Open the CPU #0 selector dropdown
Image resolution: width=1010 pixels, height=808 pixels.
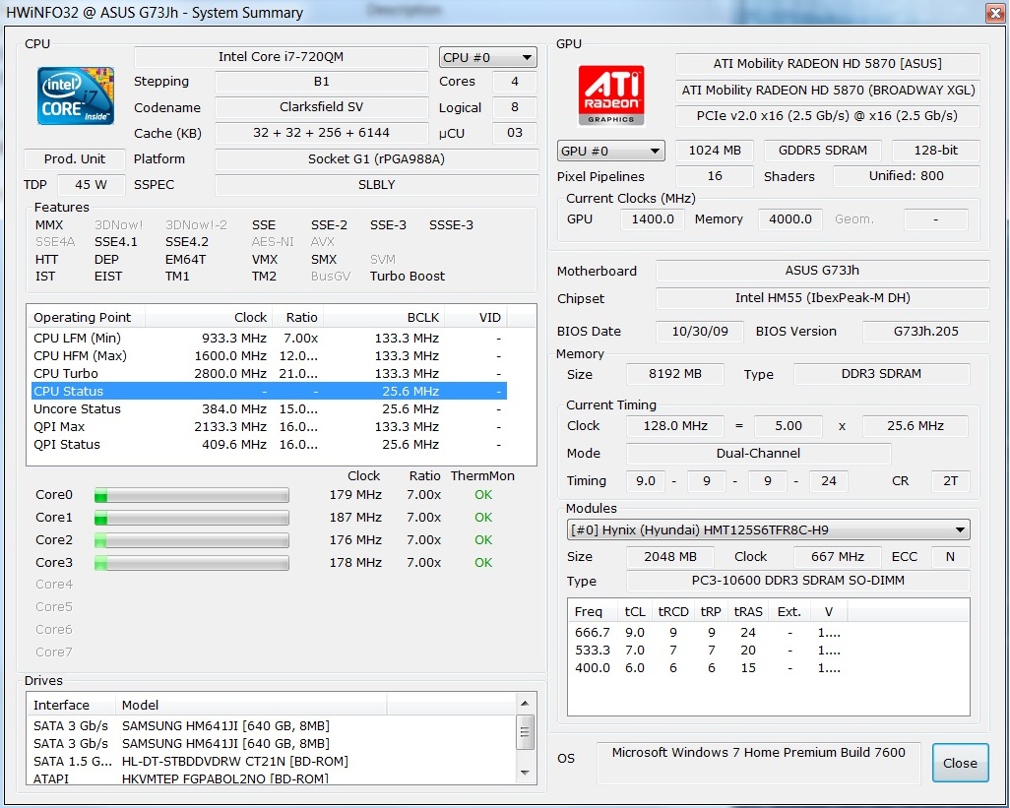pos(487,57)
